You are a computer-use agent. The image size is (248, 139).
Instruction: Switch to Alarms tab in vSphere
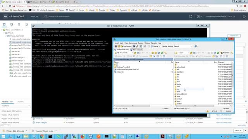point(21,102)
